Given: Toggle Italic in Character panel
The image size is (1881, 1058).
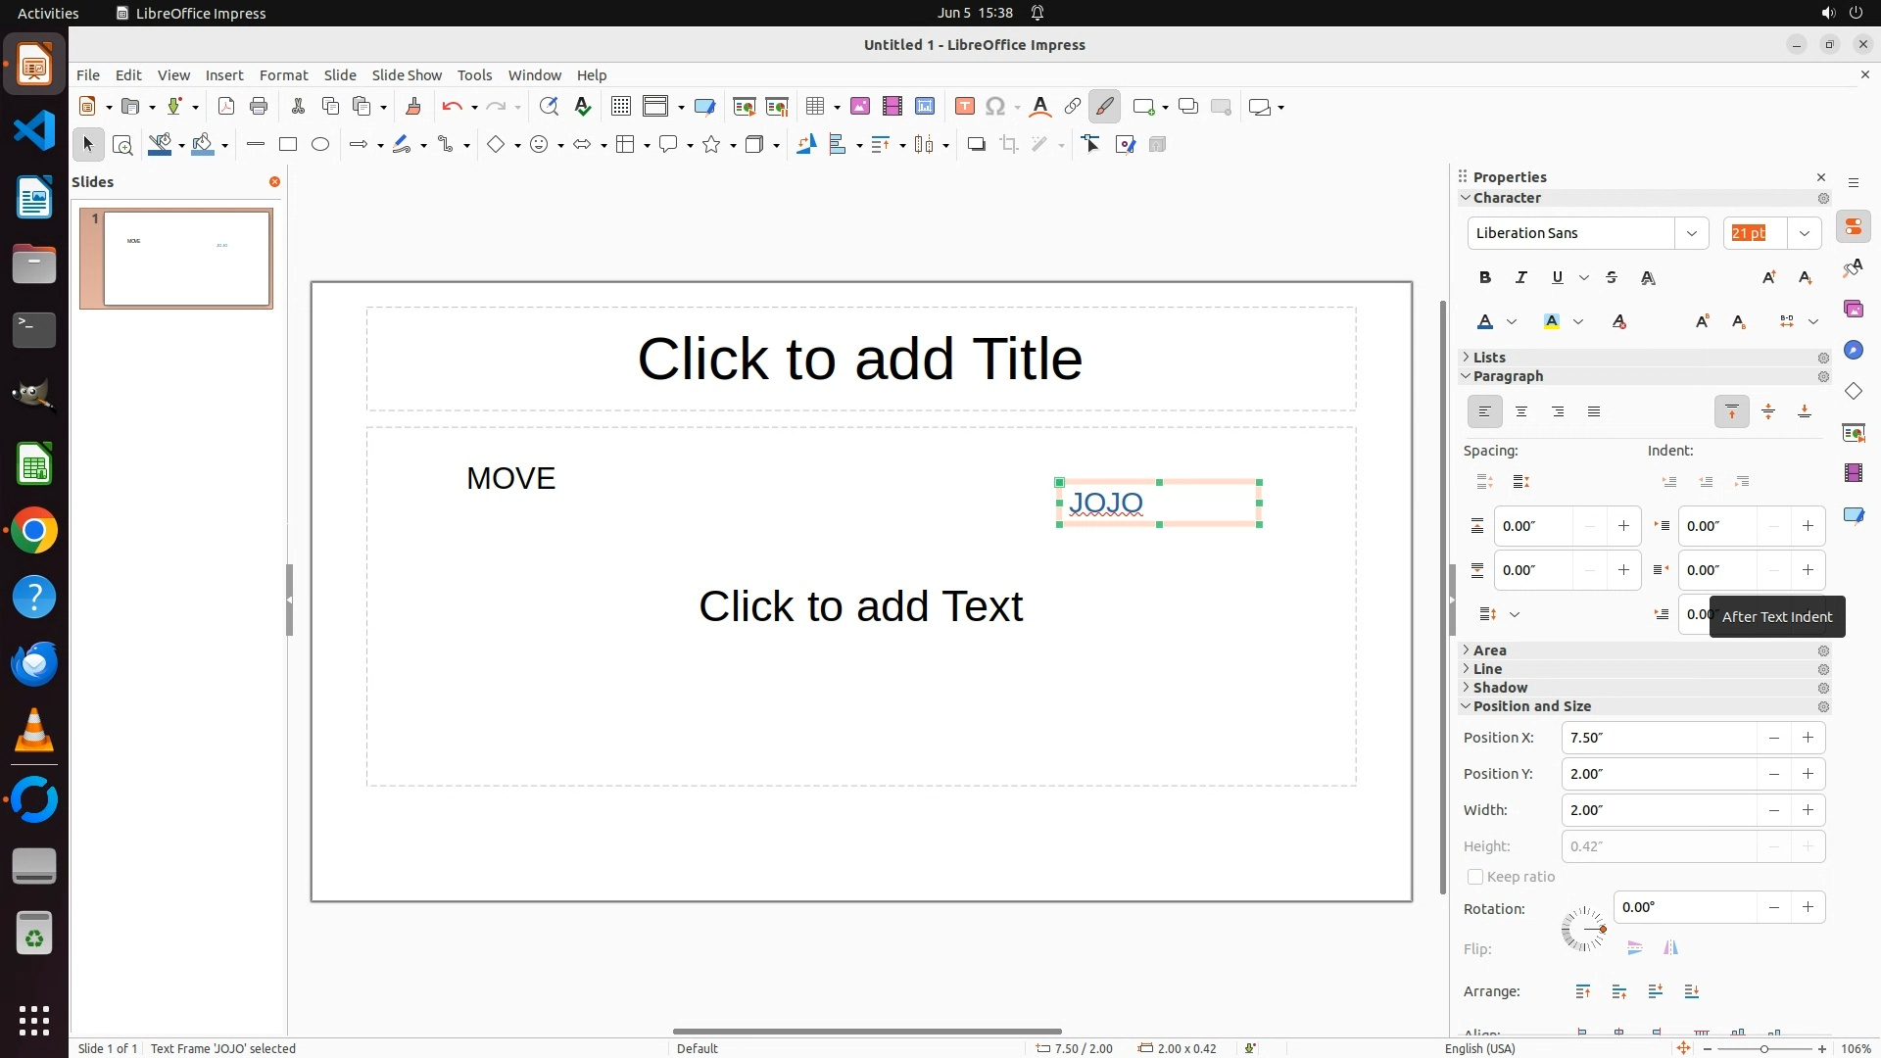Looking at the screenshot, I should pyautogui.click(x=1520, y=278).
